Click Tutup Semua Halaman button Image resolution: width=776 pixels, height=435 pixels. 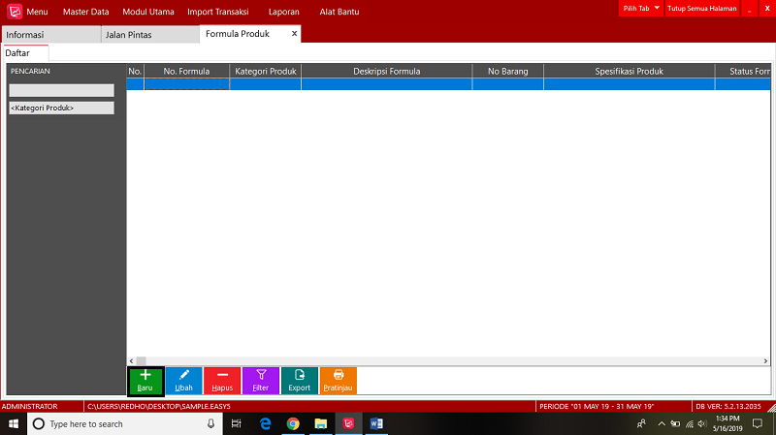701,8
